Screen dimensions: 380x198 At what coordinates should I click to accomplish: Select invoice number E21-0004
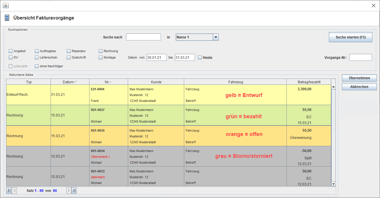pos(98,89)
